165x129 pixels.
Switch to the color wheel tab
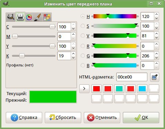coord(29,17)
